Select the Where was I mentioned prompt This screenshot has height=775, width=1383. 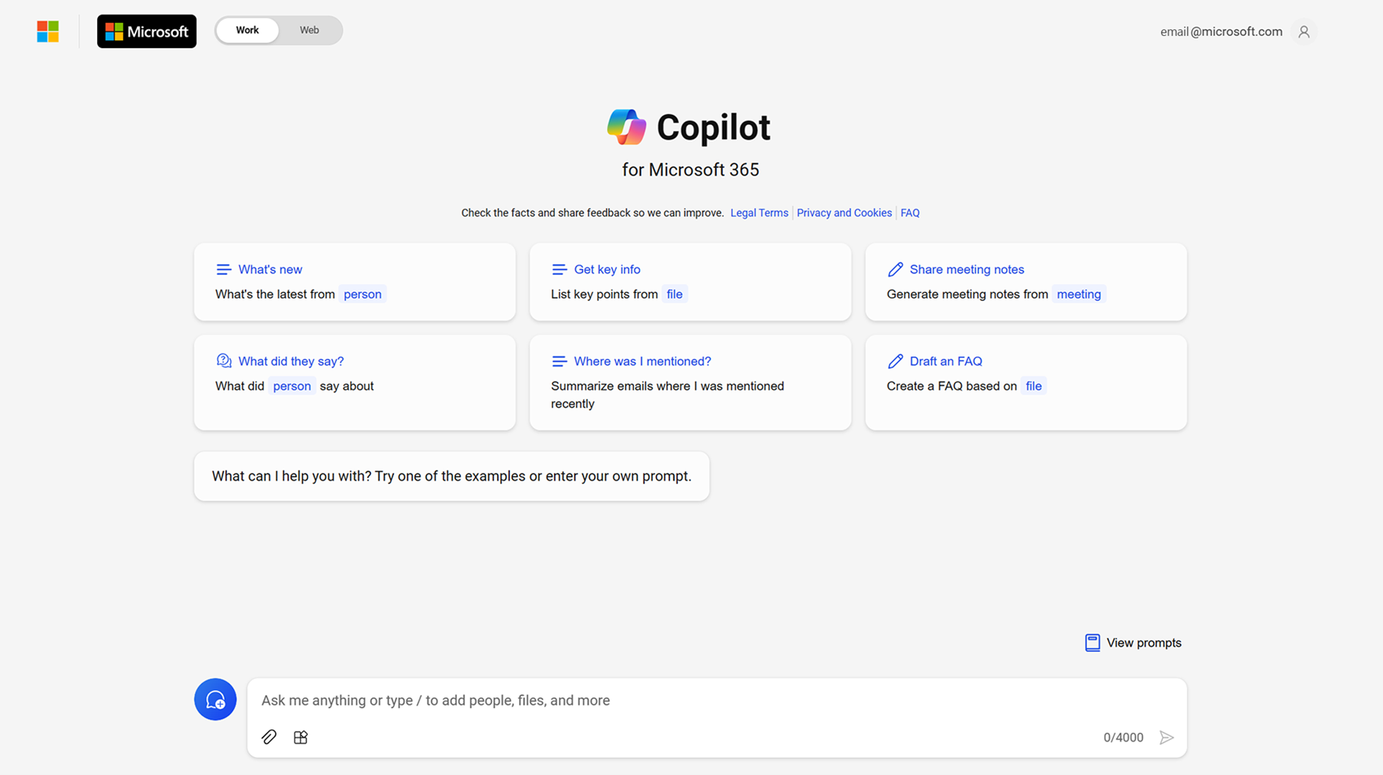click(642, 361)
